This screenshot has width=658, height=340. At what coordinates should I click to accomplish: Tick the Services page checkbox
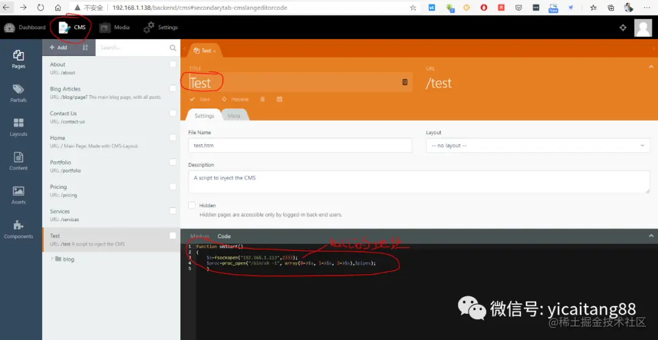[x=173, y=211]
